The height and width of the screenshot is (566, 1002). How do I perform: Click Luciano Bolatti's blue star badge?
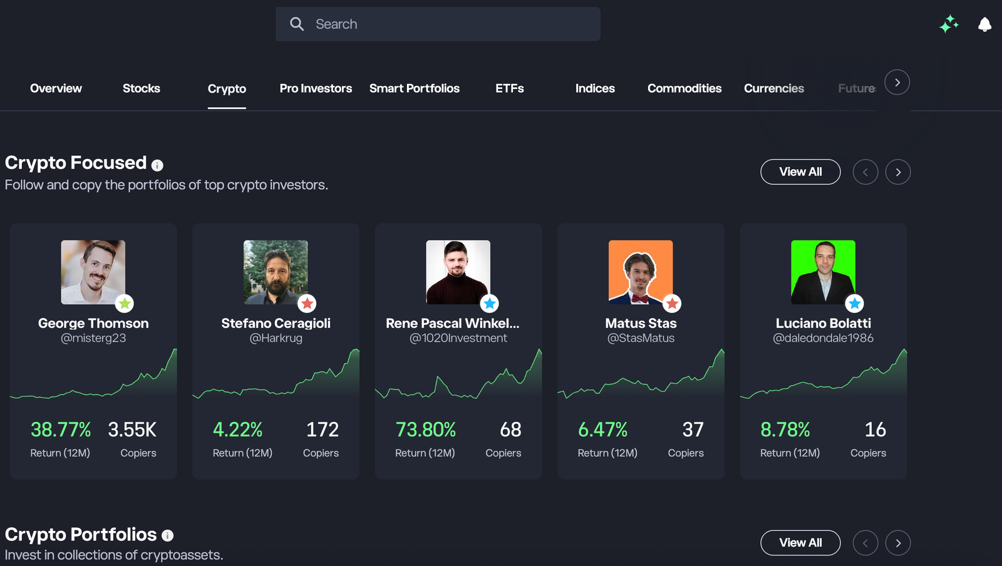tap(855, 304)
